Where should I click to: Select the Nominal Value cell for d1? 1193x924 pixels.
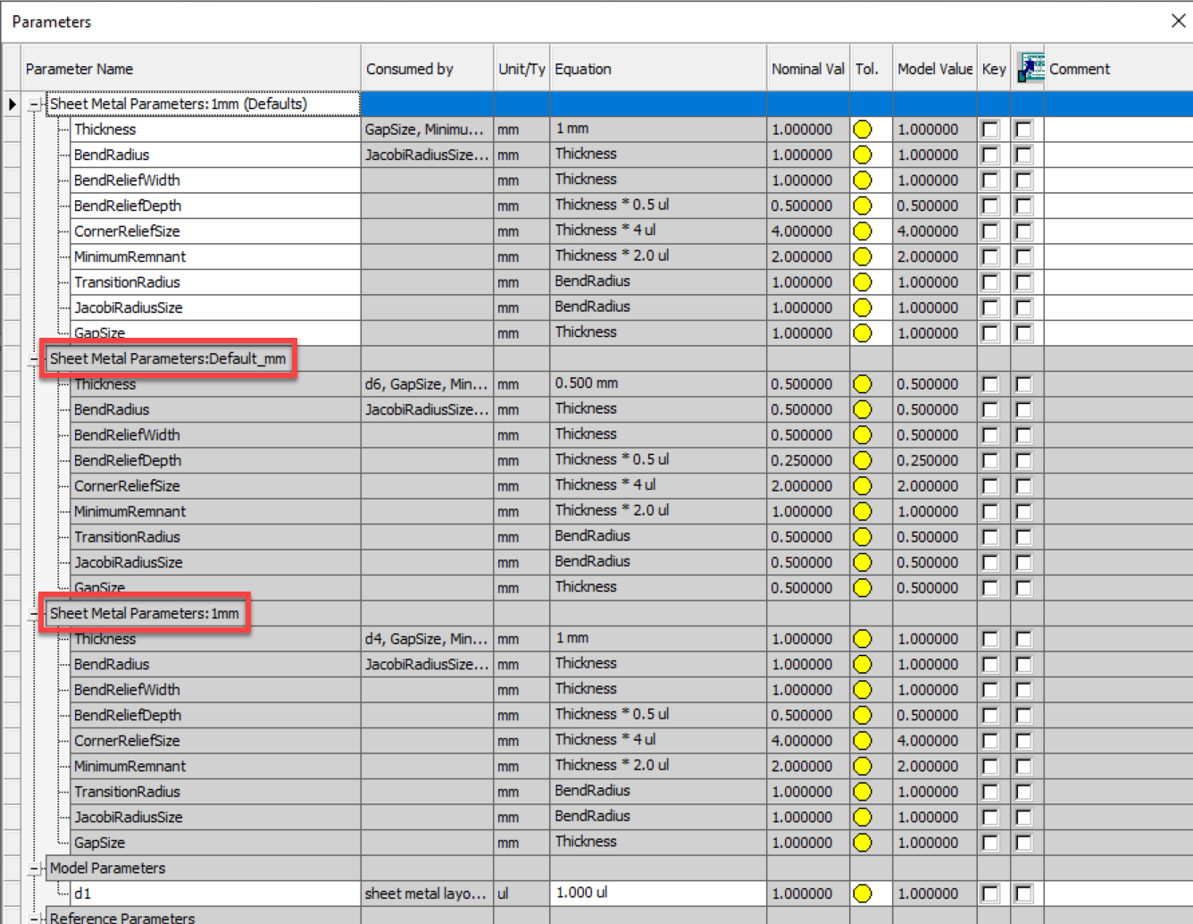[x=806, y=893]
